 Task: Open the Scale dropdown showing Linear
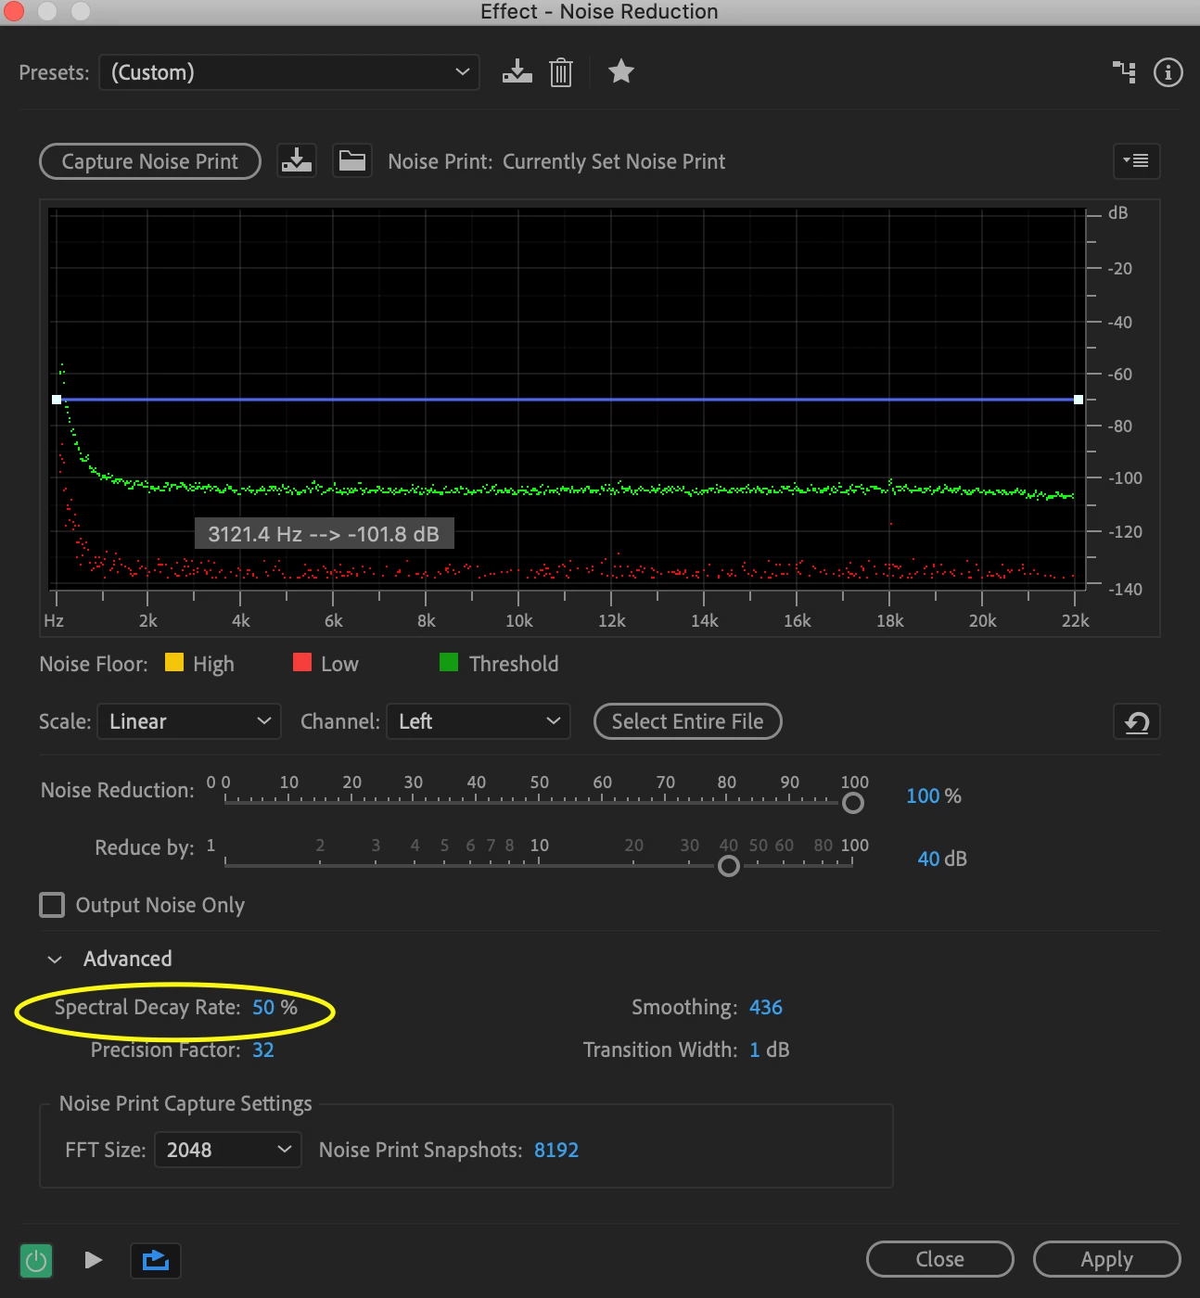click(189, 721)
